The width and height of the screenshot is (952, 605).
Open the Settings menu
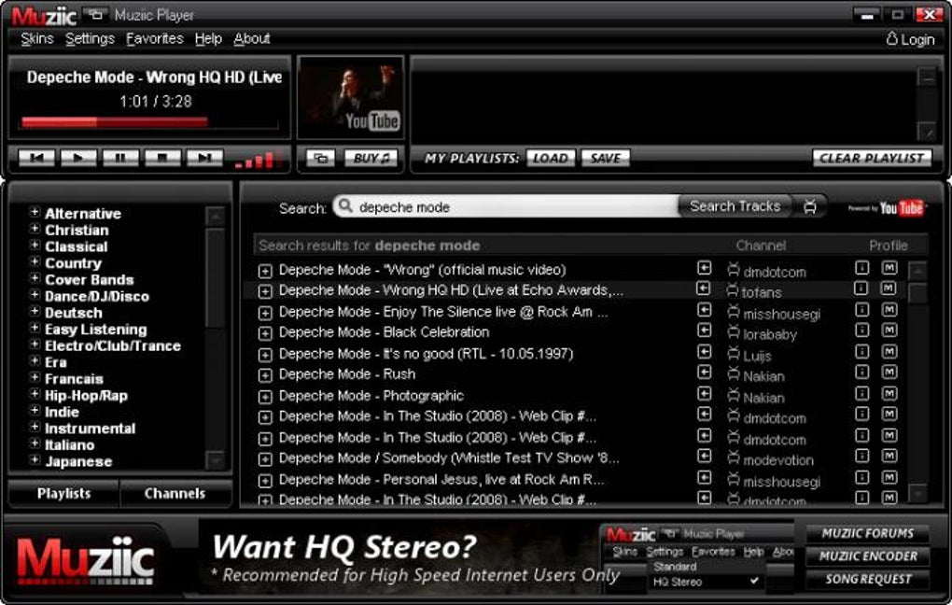(x=90, y=39)
